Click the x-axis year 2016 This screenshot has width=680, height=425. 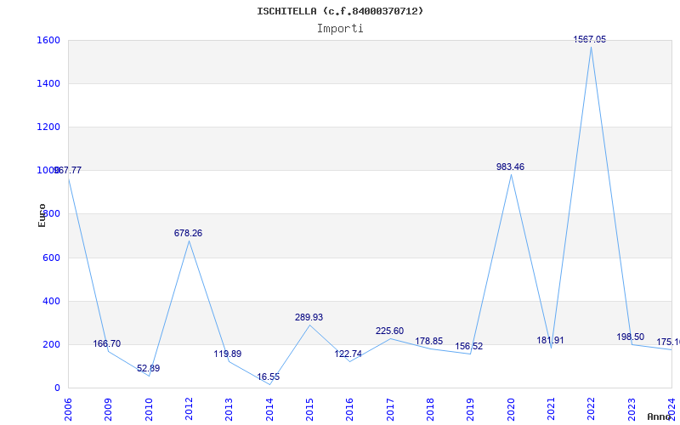350,410
